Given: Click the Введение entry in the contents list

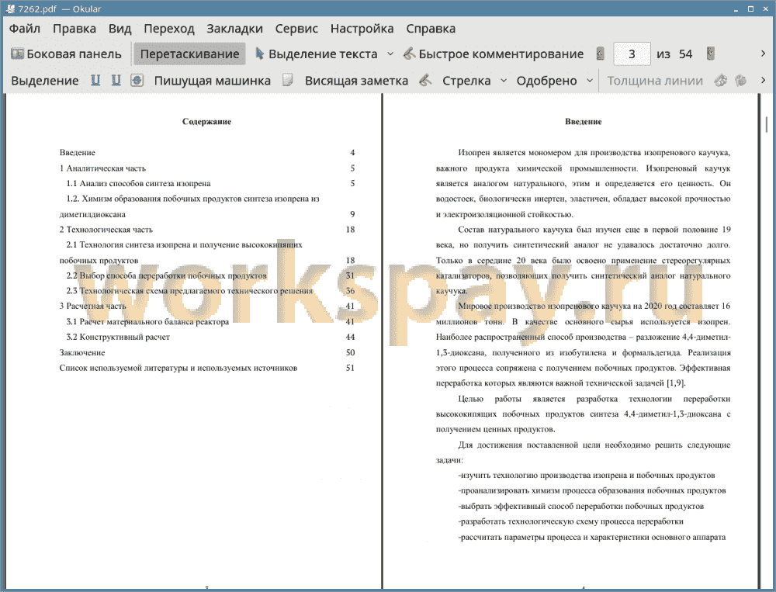Looking at the screenshot, I should pyautogui.click(x=77, y=152).
